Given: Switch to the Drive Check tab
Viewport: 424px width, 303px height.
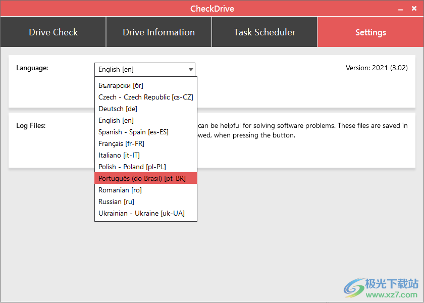Looking at the screenshot, I should pos(53,32).
